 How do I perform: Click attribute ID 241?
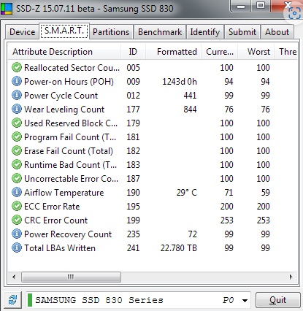(133, 248)
